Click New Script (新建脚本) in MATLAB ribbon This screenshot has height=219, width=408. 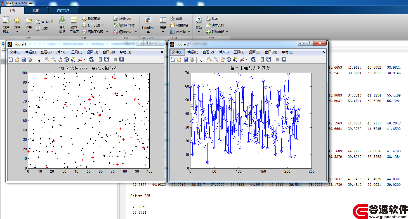click(x=6, y=25)
